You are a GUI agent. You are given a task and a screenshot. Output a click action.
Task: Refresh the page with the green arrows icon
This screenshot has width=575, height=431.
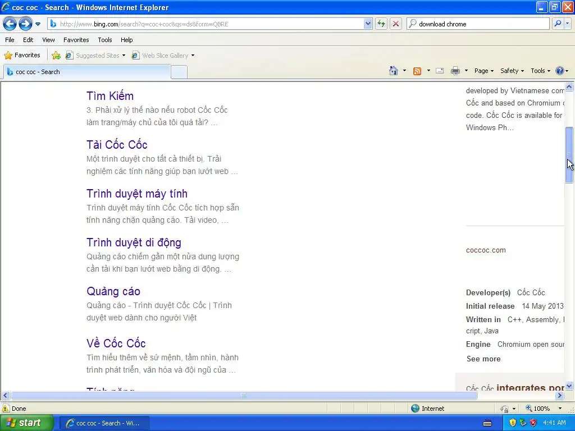(381, 24)
